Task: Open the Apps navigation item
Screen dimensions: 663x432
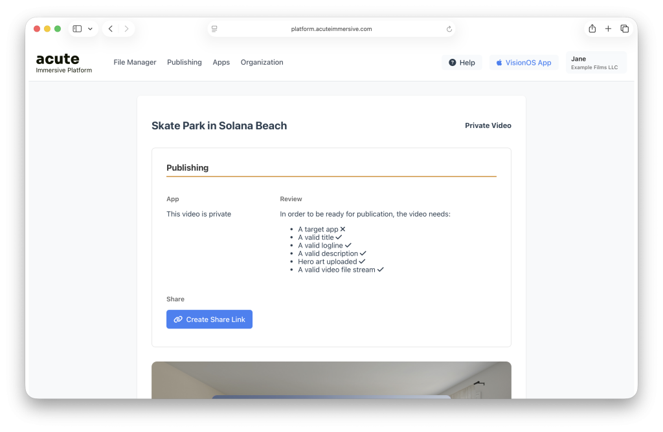Action: (x=221, y=63)
